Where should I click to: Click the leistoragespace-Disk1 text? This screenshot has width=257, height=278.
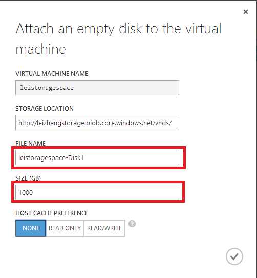51,157
